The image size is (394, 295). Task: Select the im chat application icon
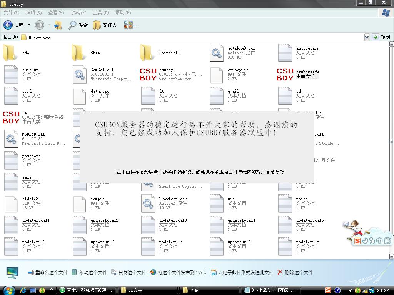[11, 117]
